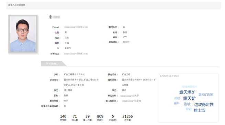Viewport: 225px width, 125px height.
Task: Click the 单位名称 blurred university name
Action: tap(130, 96)
